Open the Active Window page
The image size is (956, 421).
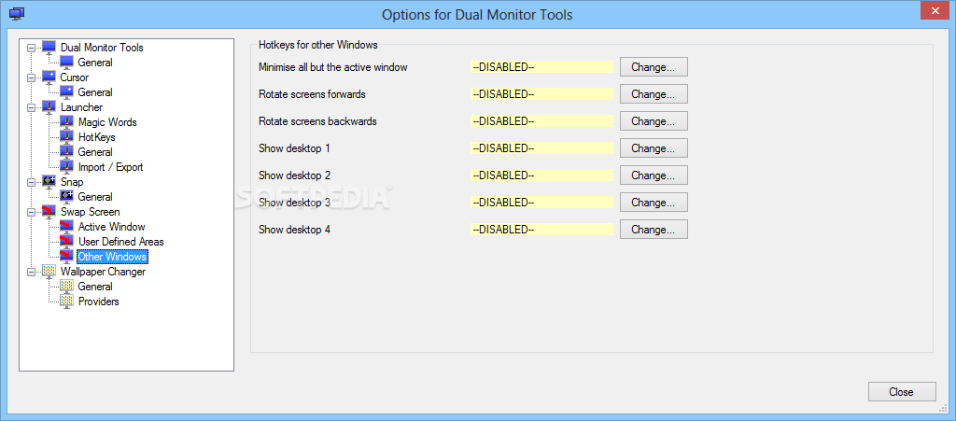(x=112, y=227)
